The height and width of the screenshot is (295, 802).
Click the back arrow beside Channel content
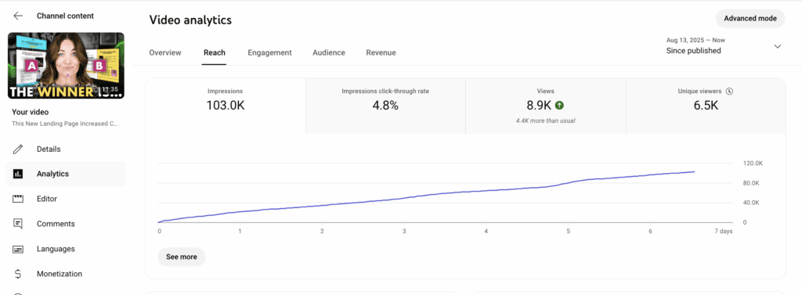tap(18, 16)
